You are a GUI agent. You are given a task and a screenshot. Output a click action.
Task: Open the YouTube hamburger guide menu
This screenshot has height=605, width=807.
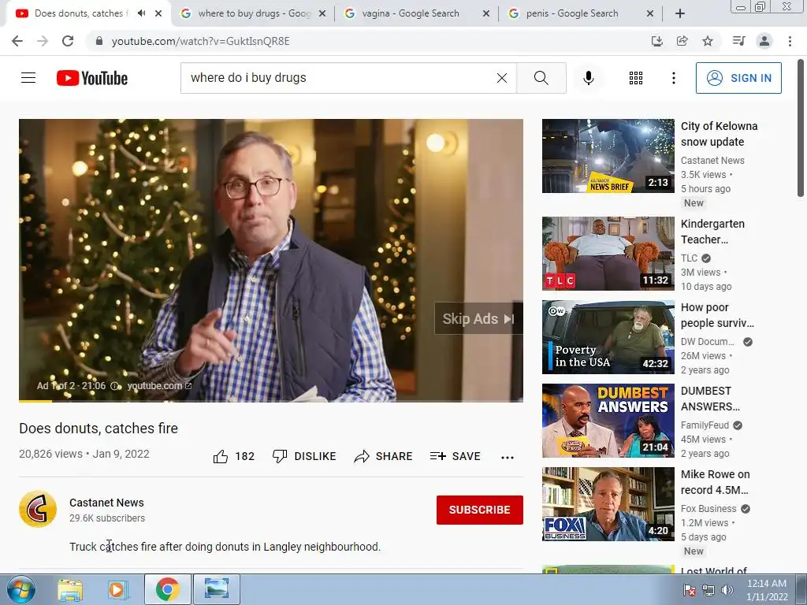point(28,78)
